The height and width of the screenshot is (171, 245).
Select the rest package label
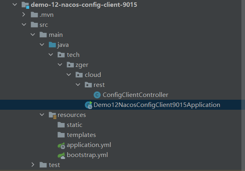[99, 85]
